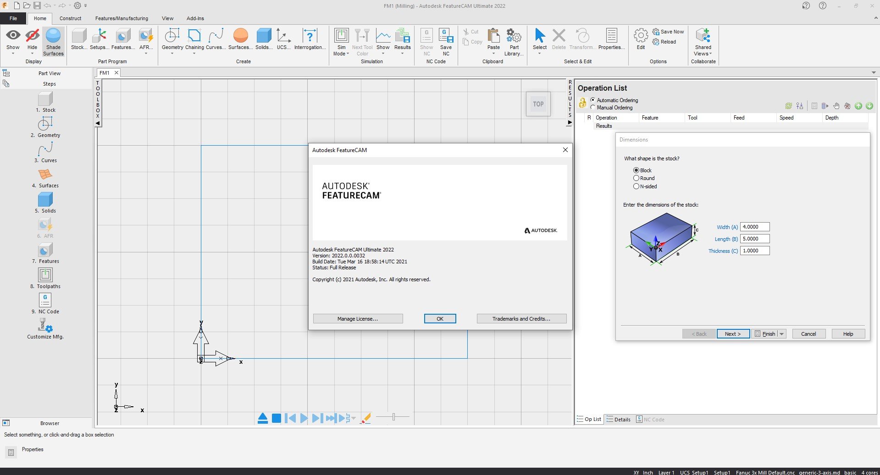This screenshot has width=880, height=475.
Task: Click Help in the Dimensions wizard
Action: coord(848,334)
